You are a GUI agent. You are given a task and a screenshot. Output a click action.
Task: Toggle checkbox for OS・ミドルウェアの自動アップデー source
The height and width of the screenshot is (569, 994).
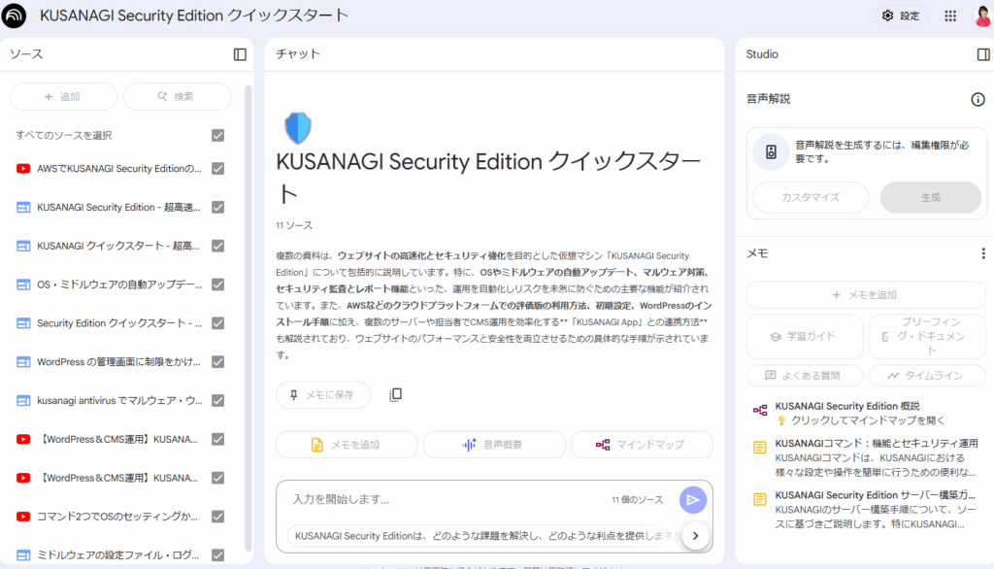pyautogui.click(x=218, y=284)
